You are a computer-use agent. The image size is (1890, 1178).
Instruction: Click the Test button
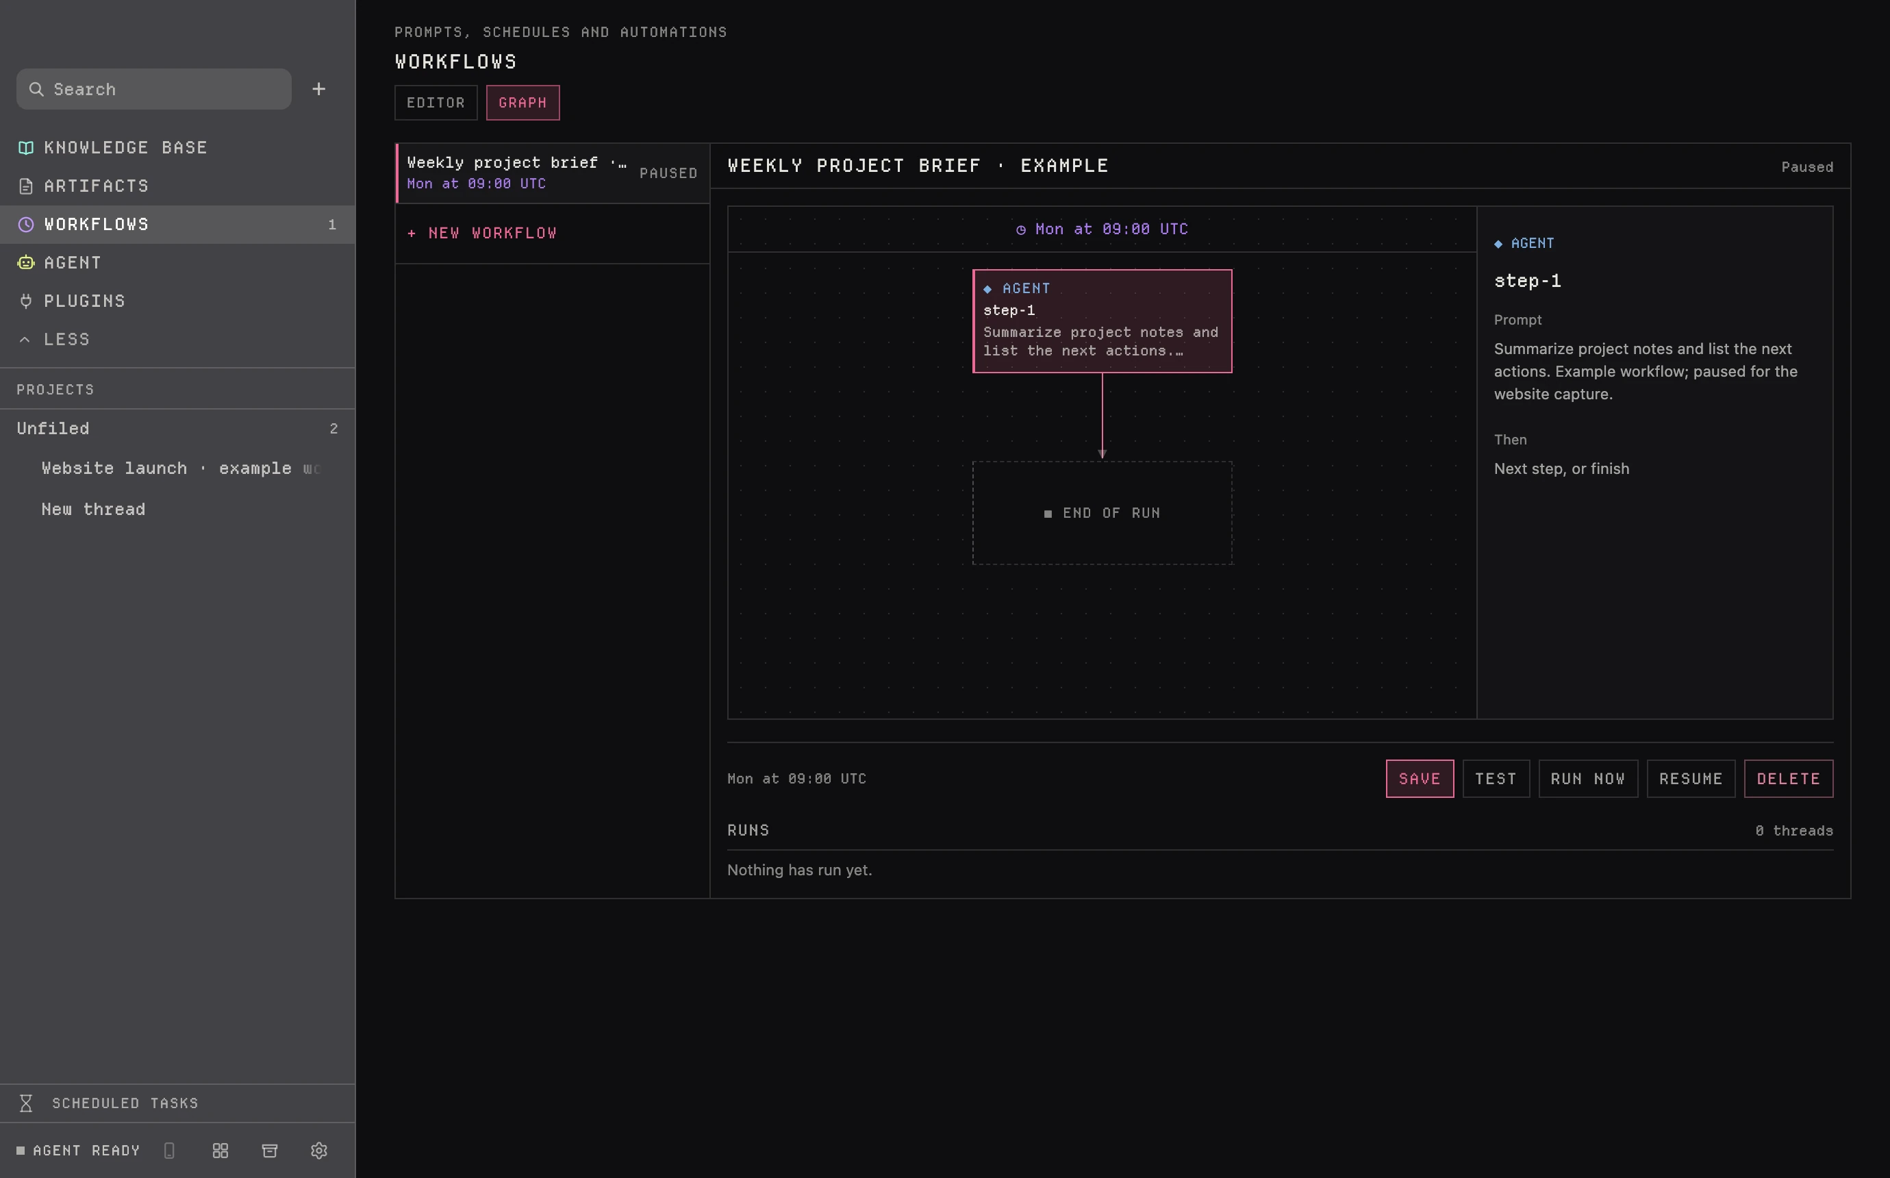tap(1496, 778)
